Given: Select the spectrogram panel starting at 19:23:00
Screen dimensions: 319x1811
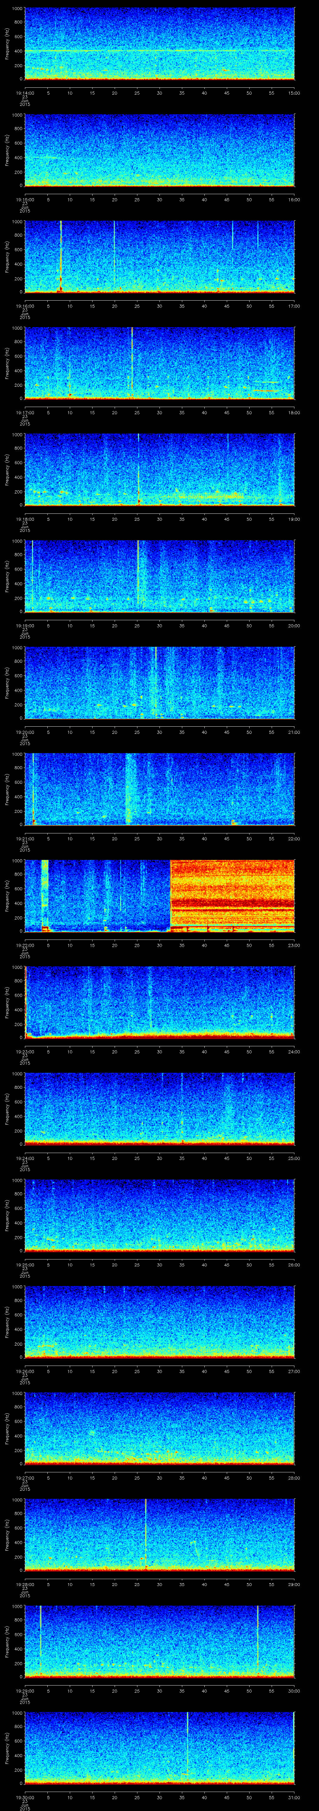Looking at the screenshot, I should tap(160, 1003).
